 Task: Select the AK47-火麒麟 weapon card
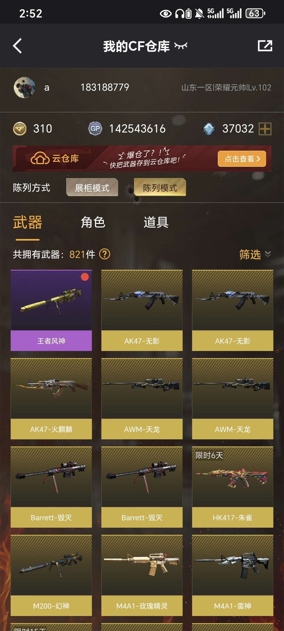point(51,399)
